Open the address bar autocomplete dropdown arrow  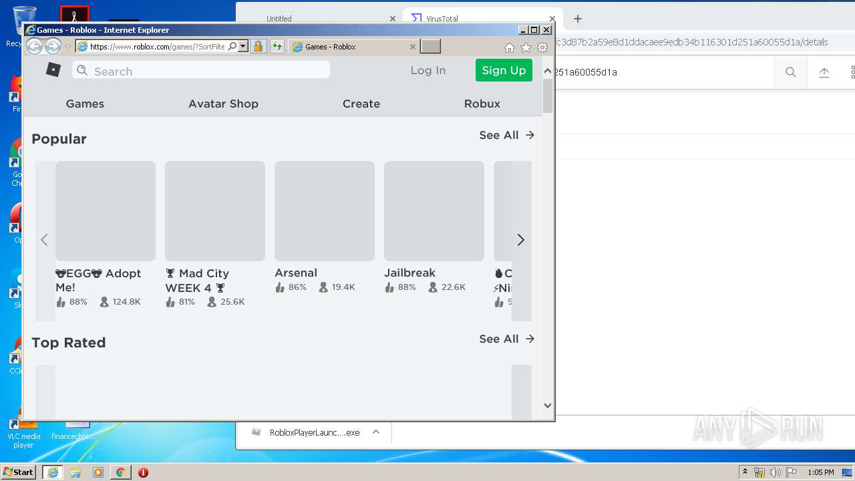pyautogui.click(x=243, y=46)
